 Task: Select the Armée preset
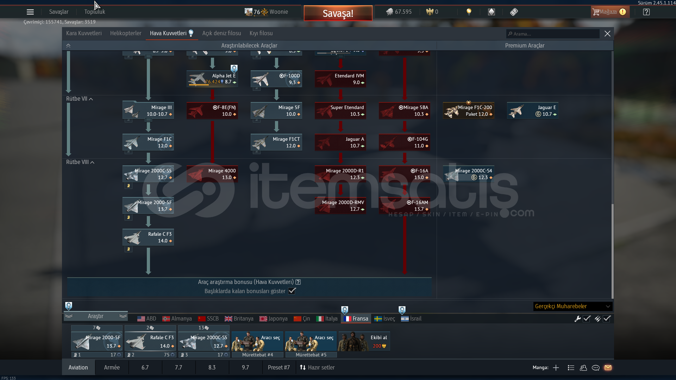[112, 368]
